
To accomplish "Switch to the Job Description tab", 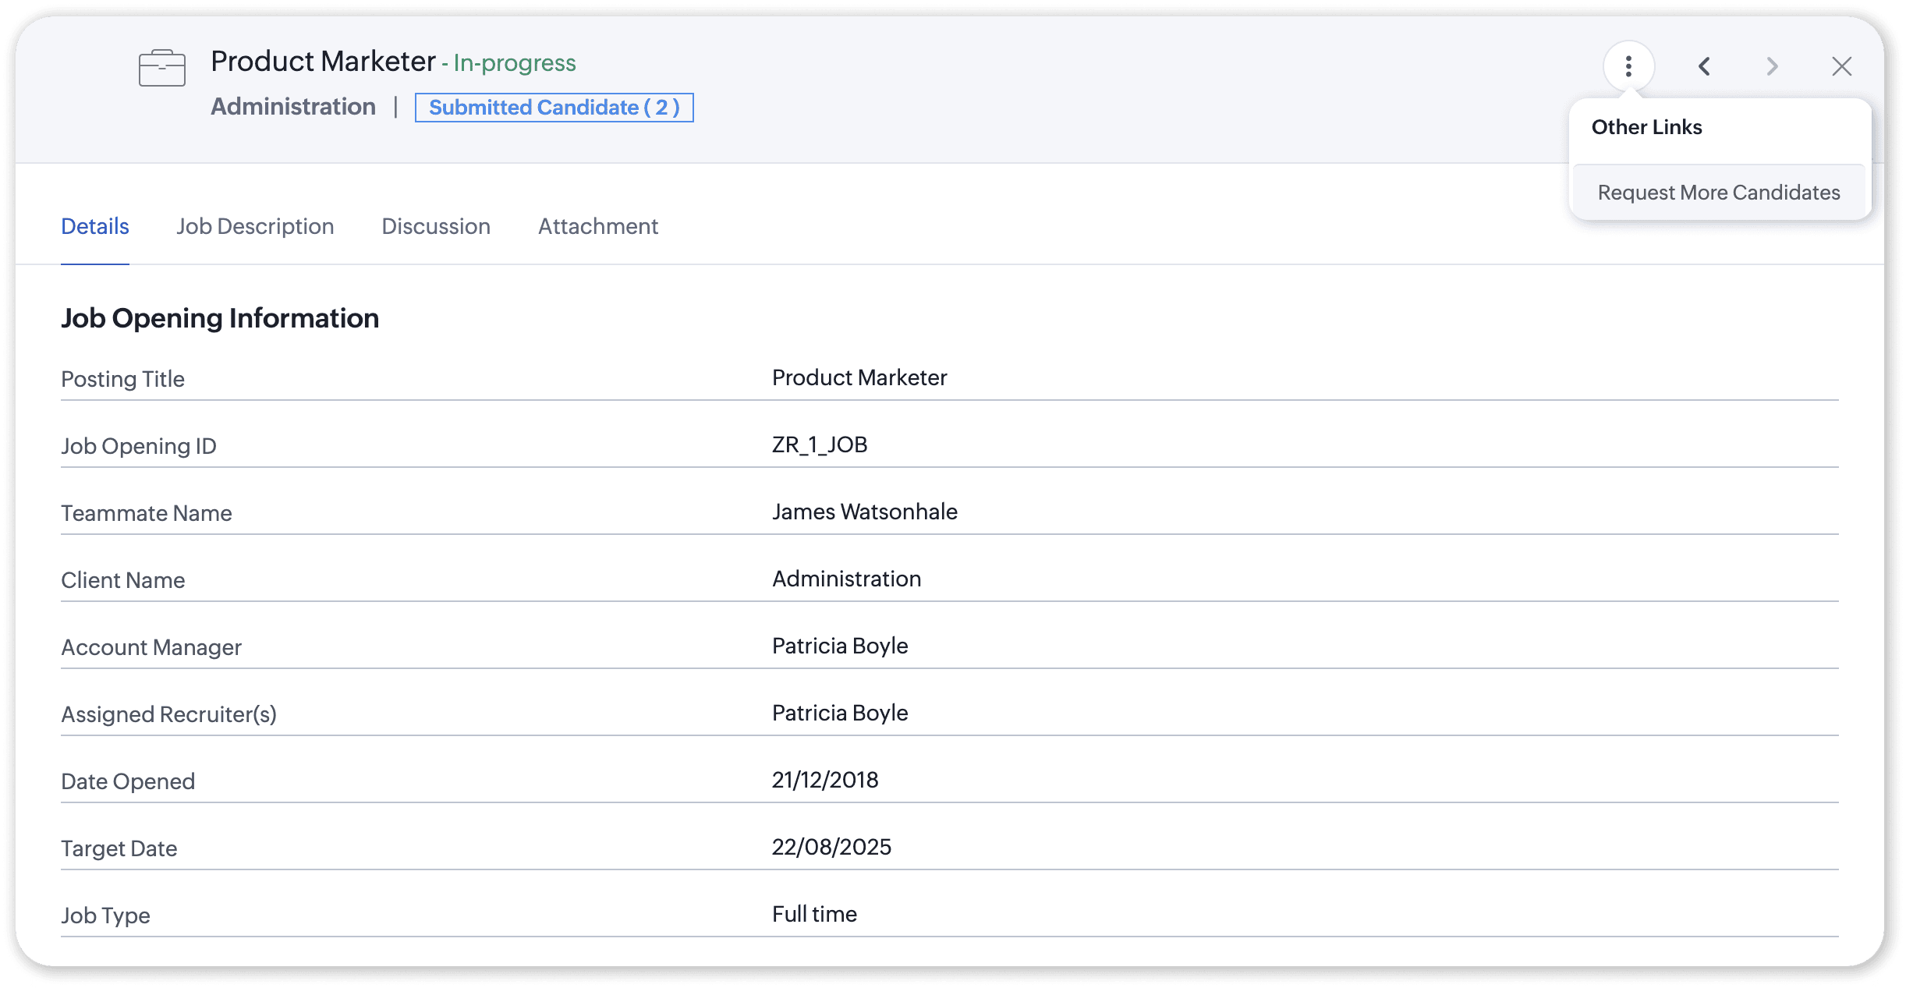I will click(255, 226).
